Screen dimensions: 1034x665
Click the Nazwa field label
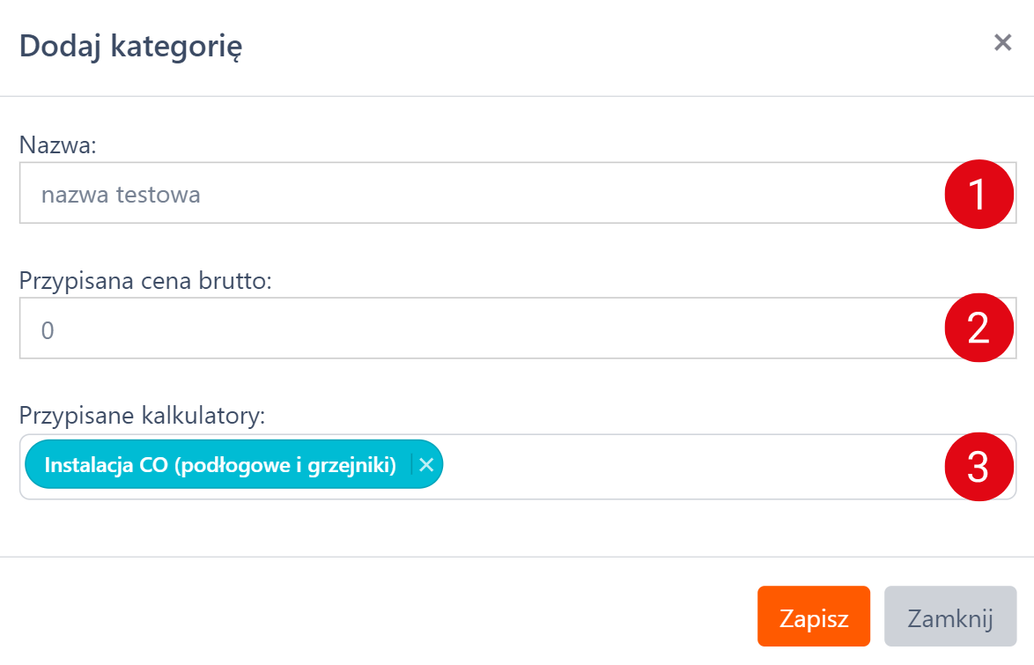coord(57,145)
